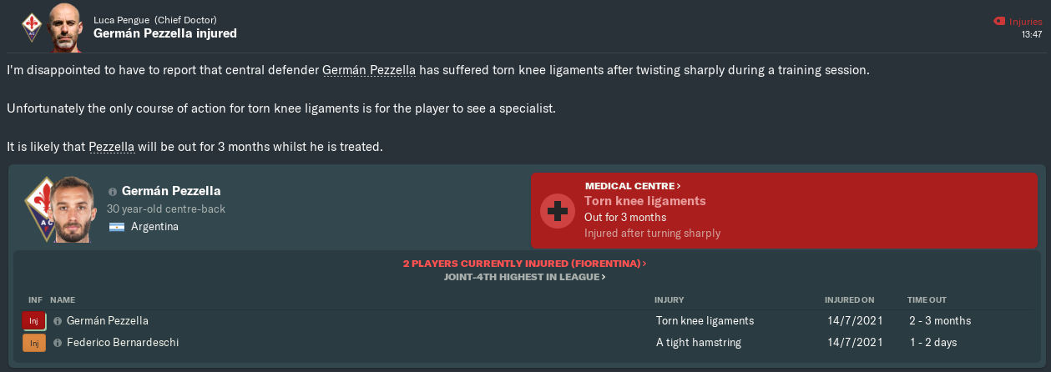Click the Fiorentina club badge in the message header
The height and width of the screenshot is (372, 1051).
click(32, 27)
